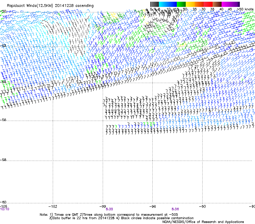Click the purple '8:35' time label
Viewport: 255px width, 224px height.
point(109,209)
